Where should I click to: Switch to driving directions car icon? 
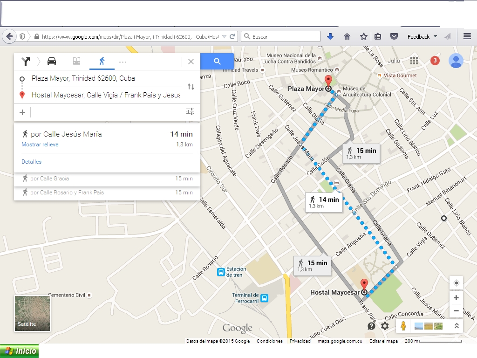point(52,61)
